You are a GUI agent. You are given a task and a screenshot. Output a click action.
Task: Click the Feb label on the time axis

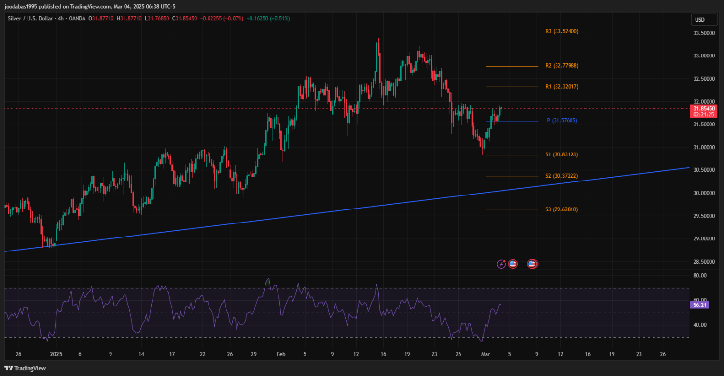[x=281, y=354]
